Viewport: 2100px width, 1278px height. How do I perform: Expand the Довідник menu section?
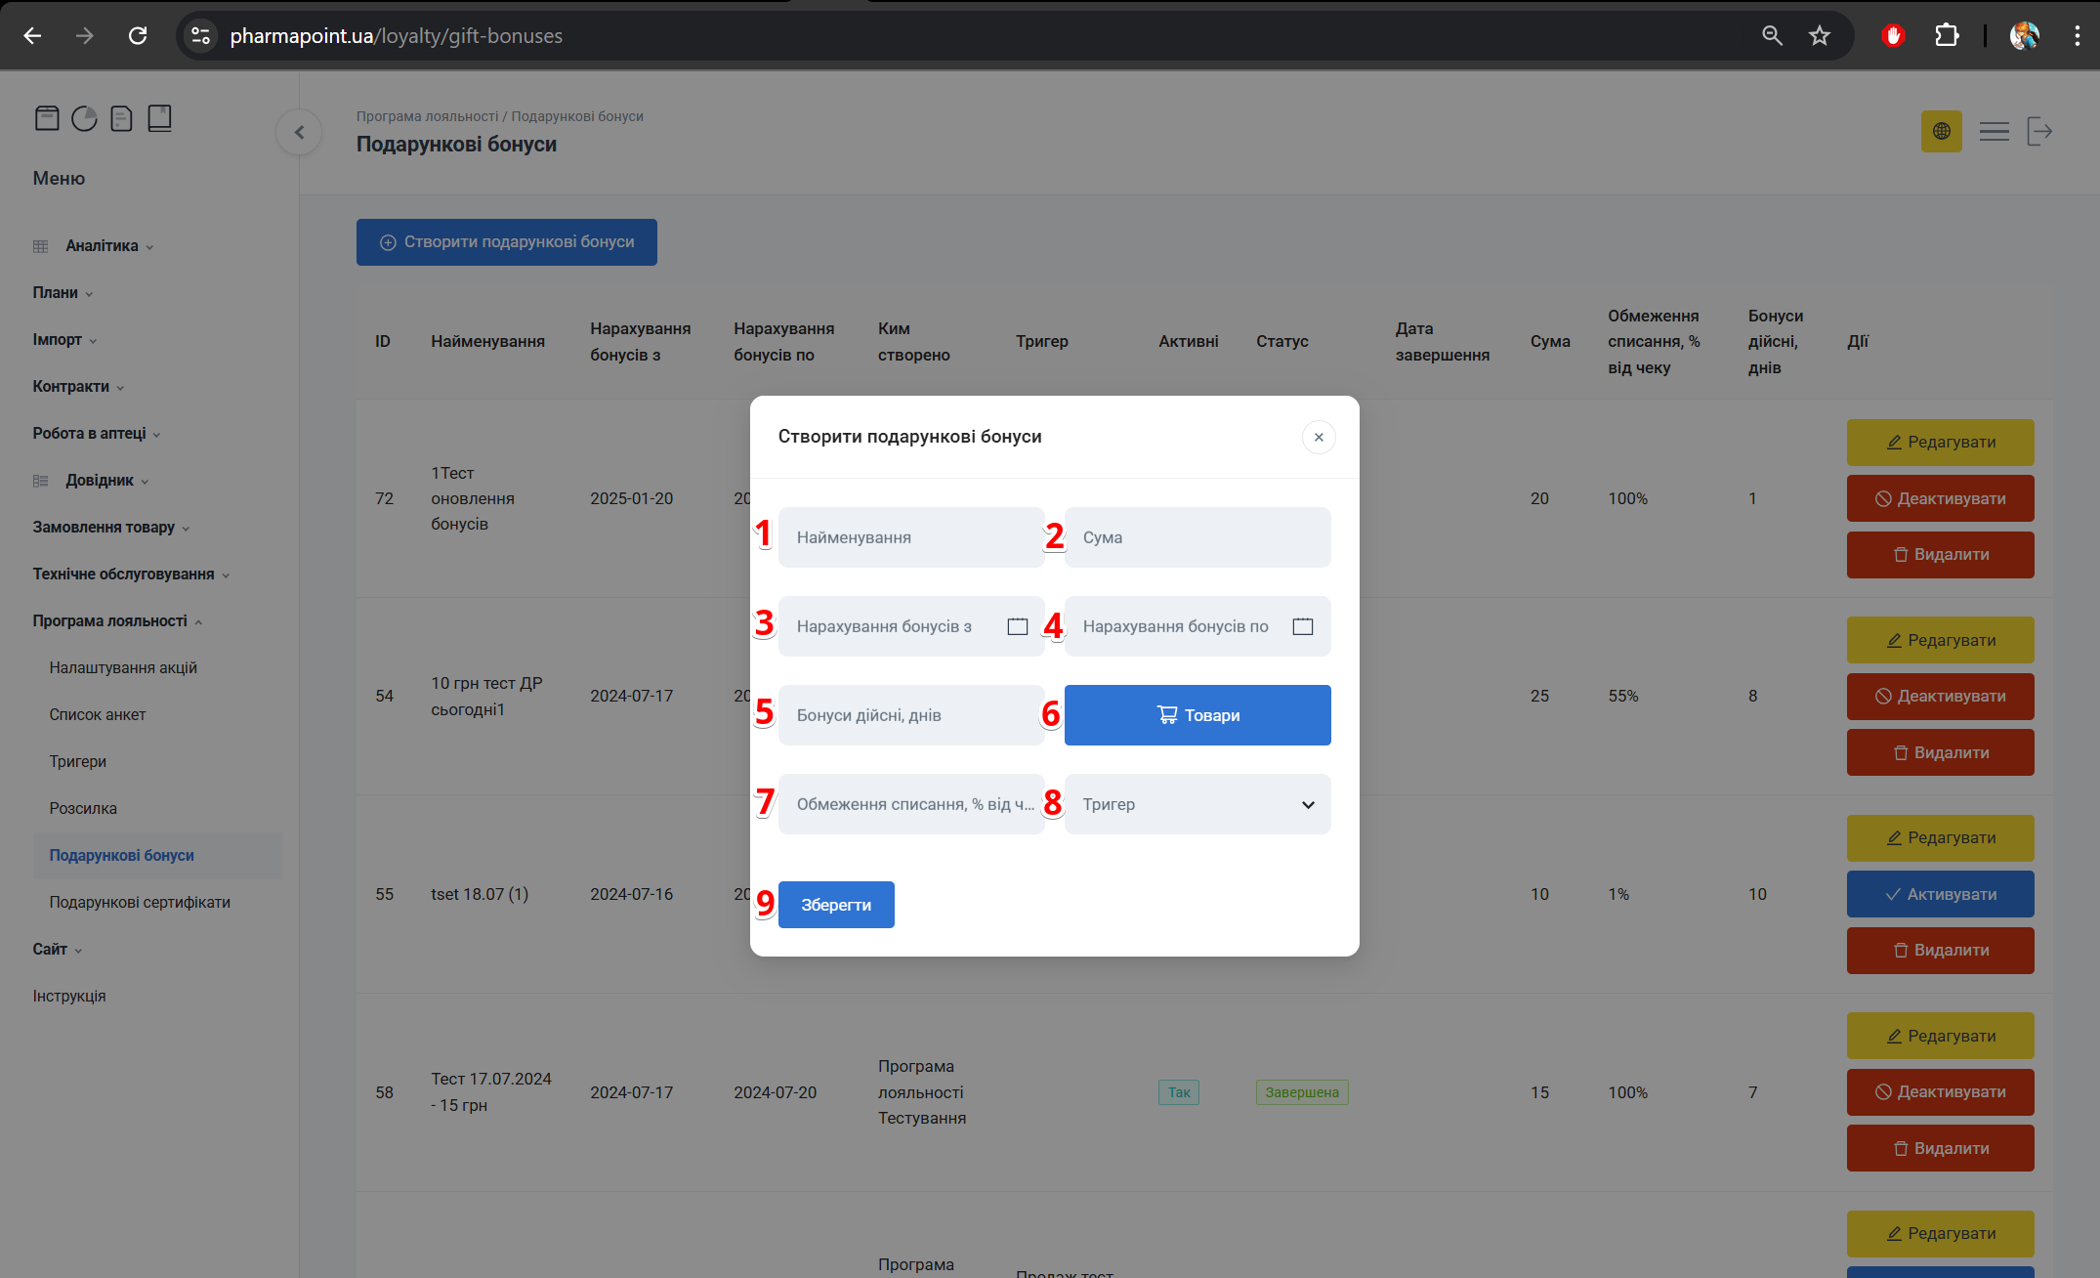[x=106, y=481]
